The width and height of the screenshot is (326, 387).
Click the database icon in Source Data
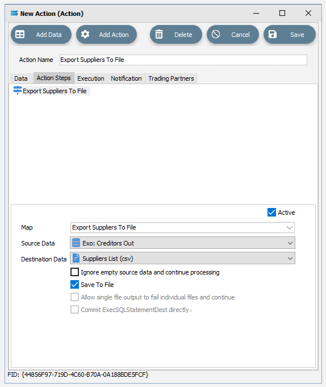76,243
